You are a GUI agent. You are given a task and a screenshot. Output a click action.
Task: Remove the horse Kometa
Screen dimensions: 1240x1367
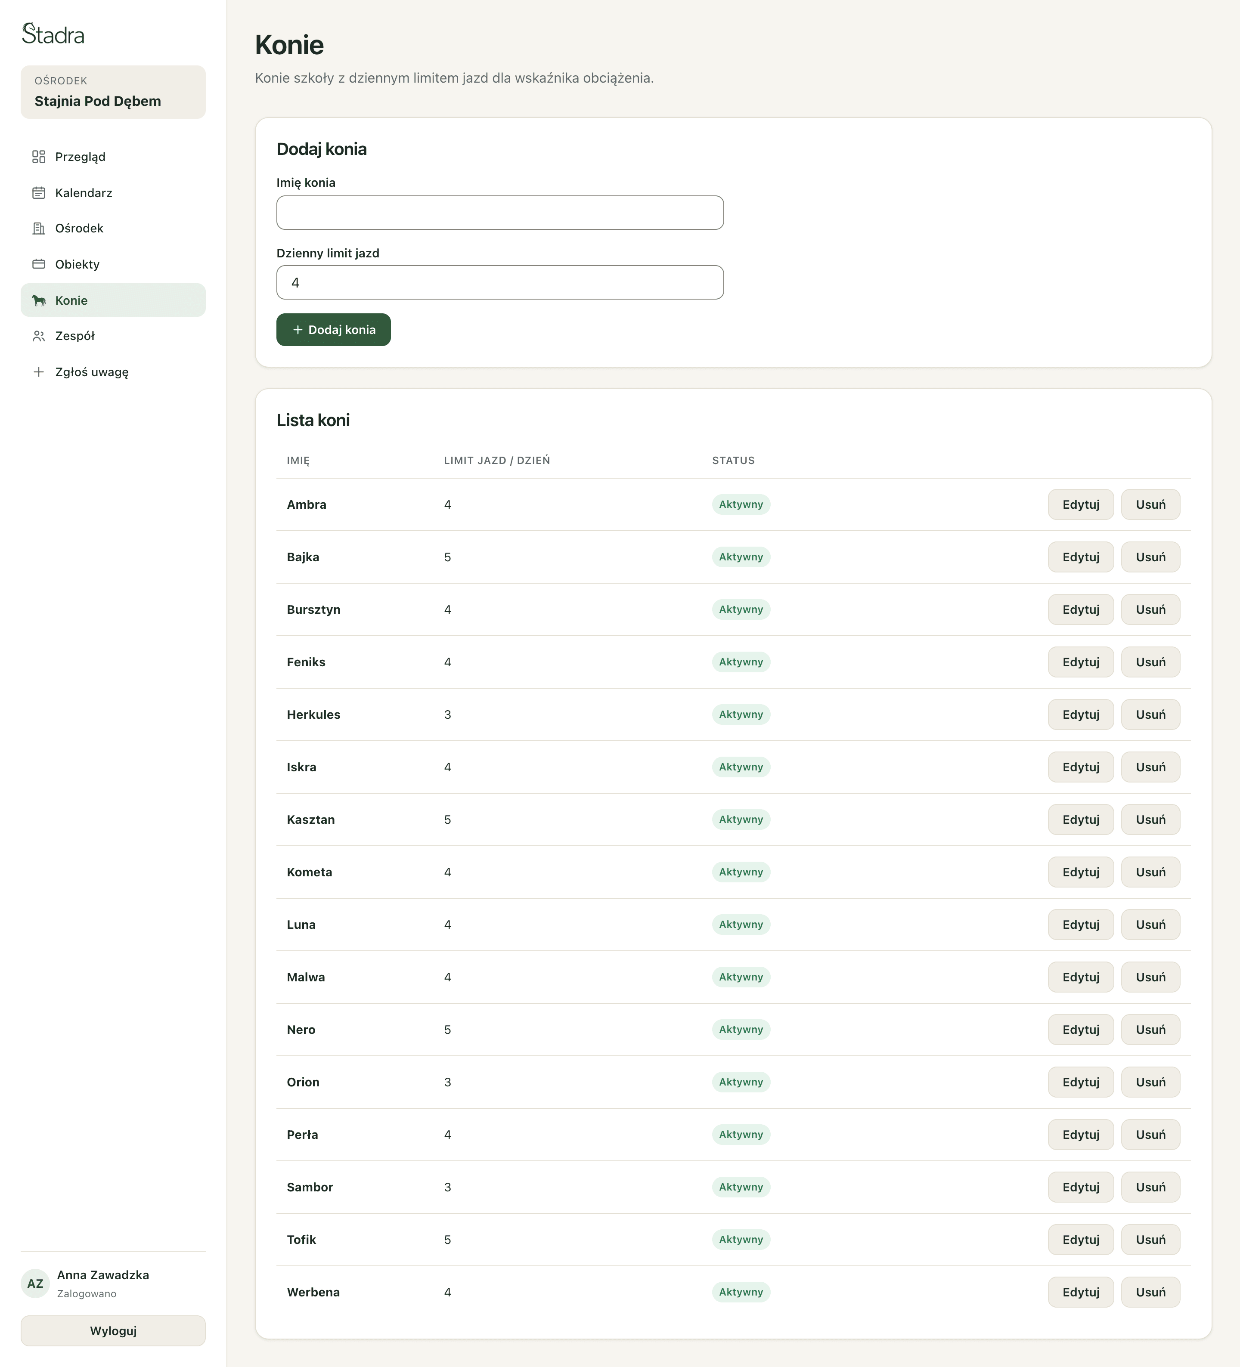pos(1150,872)
